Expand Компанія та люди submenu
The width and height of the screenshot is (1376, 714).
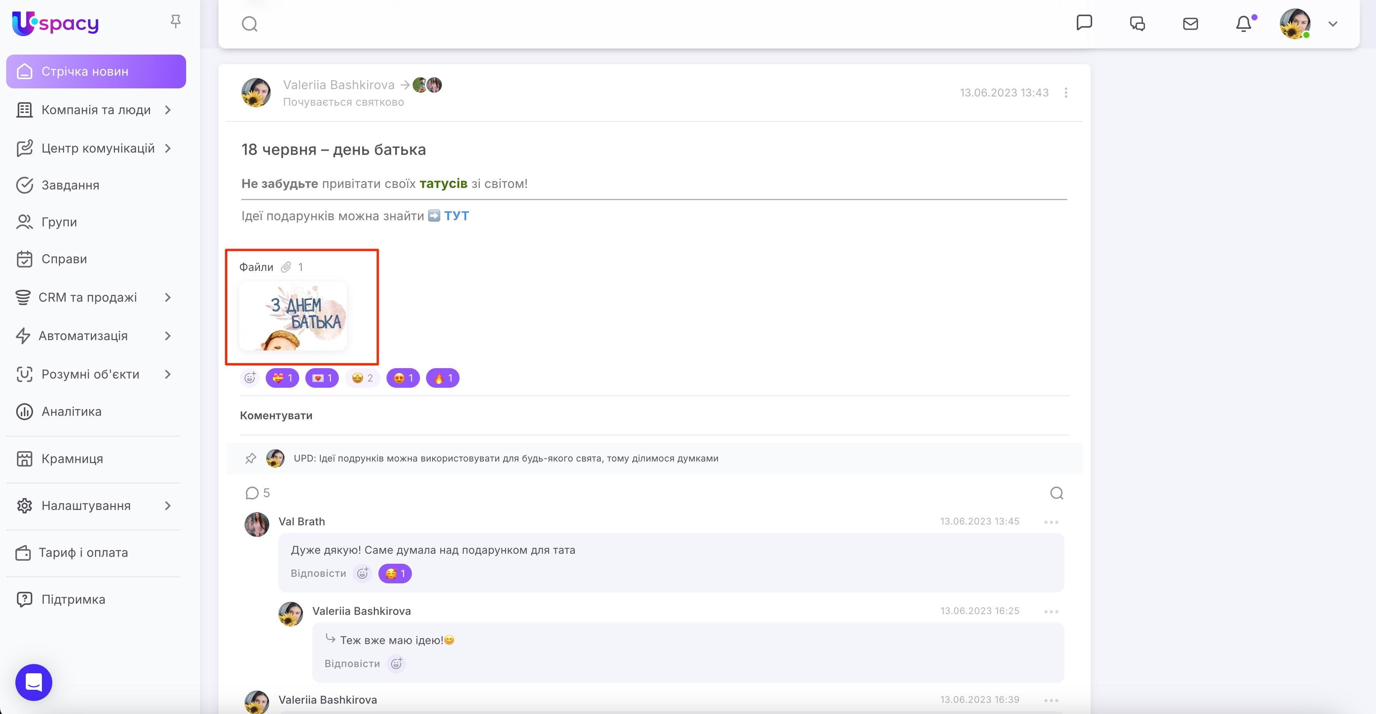(168, 110)
